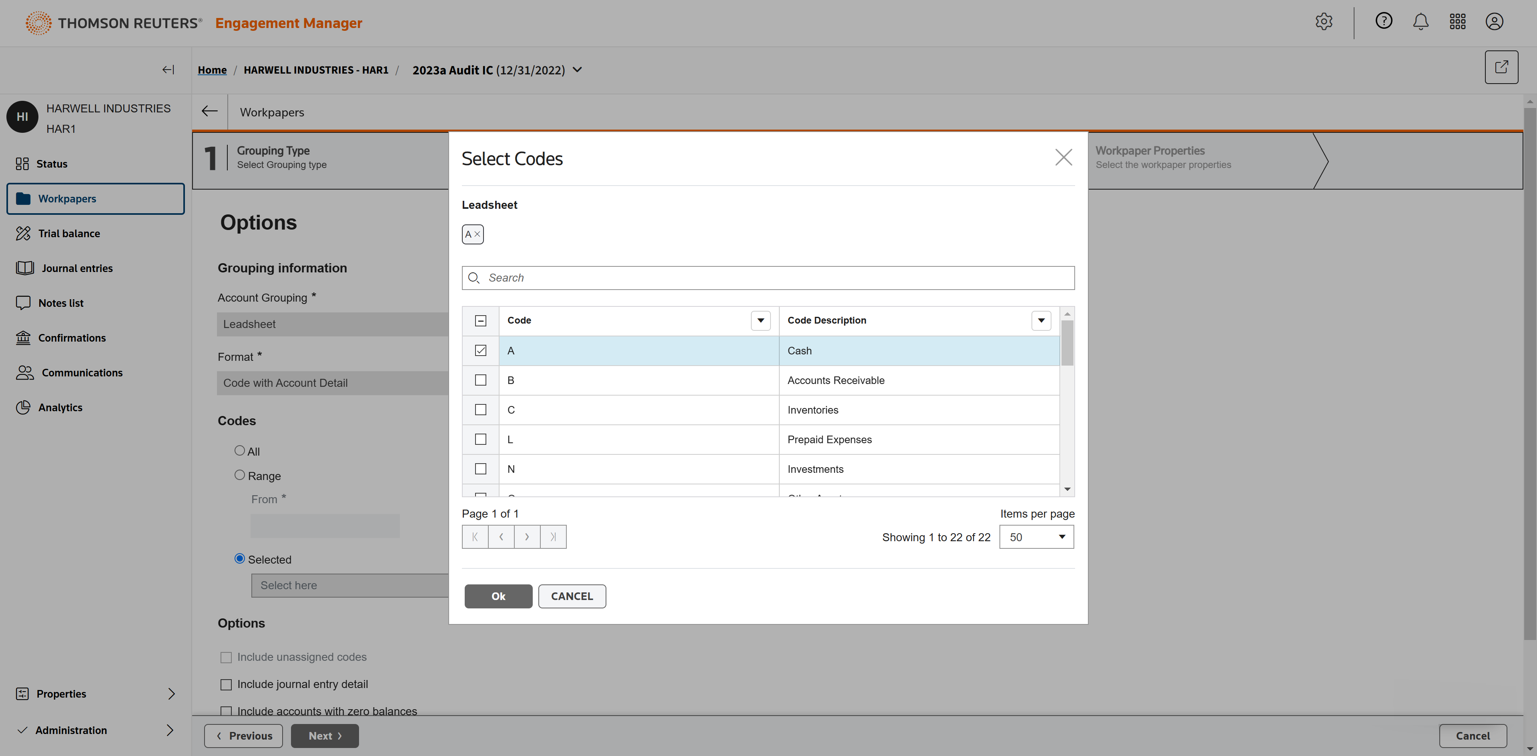The width and height of the screenshot is (1537, 756).
Task: Click the help question mark icon
Action: (x=1384, y=22)
